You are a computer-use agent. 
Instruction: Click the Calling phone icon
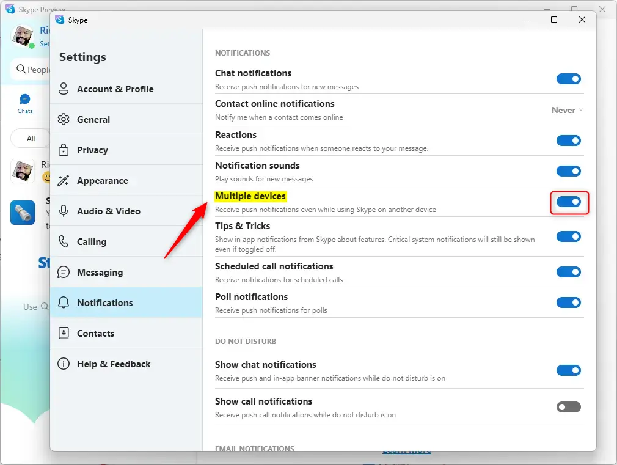pos(64,241)
